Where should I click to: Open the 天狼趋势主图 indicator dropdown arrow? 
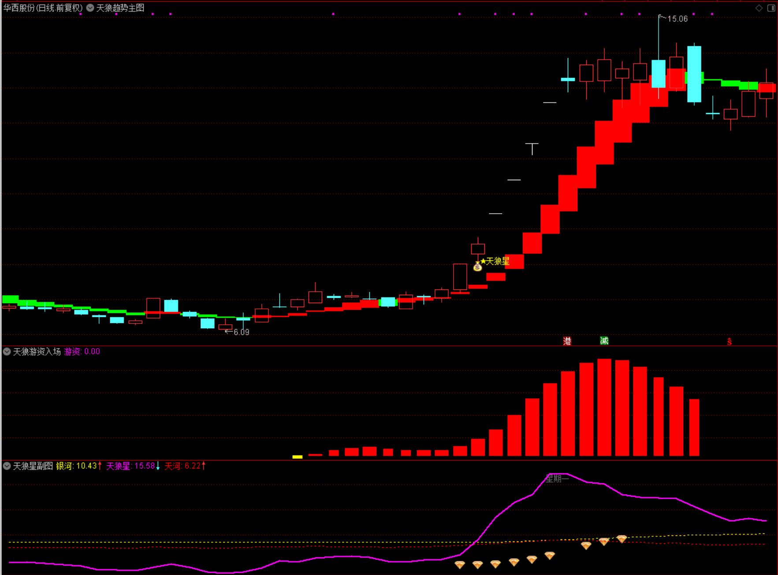point(90,8)
